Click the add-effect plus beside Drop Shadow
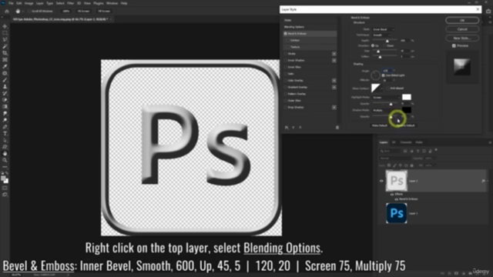The height and width of the screenshot is (277, 493). 334,108
